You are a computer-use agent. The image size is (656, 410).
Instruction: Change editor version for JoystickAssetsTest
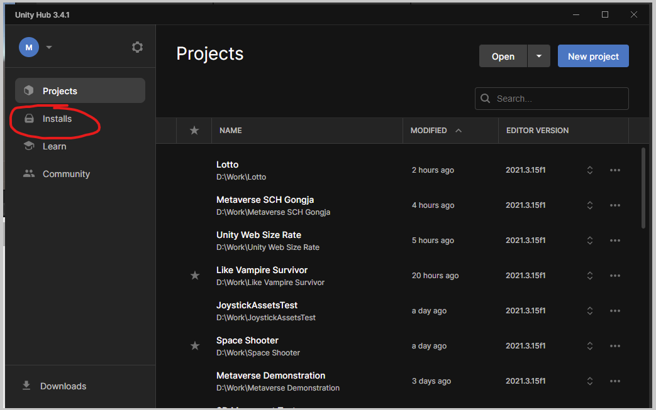(590, 311)
